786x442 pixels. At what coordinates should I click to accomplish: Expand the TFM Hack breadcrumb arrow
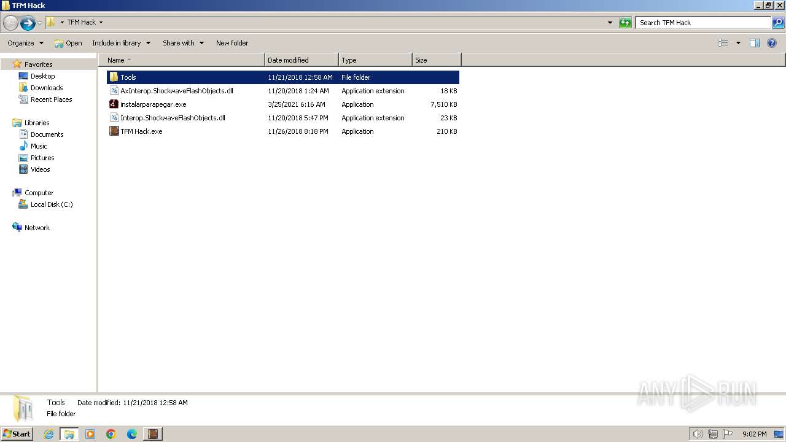pos(101,22)
